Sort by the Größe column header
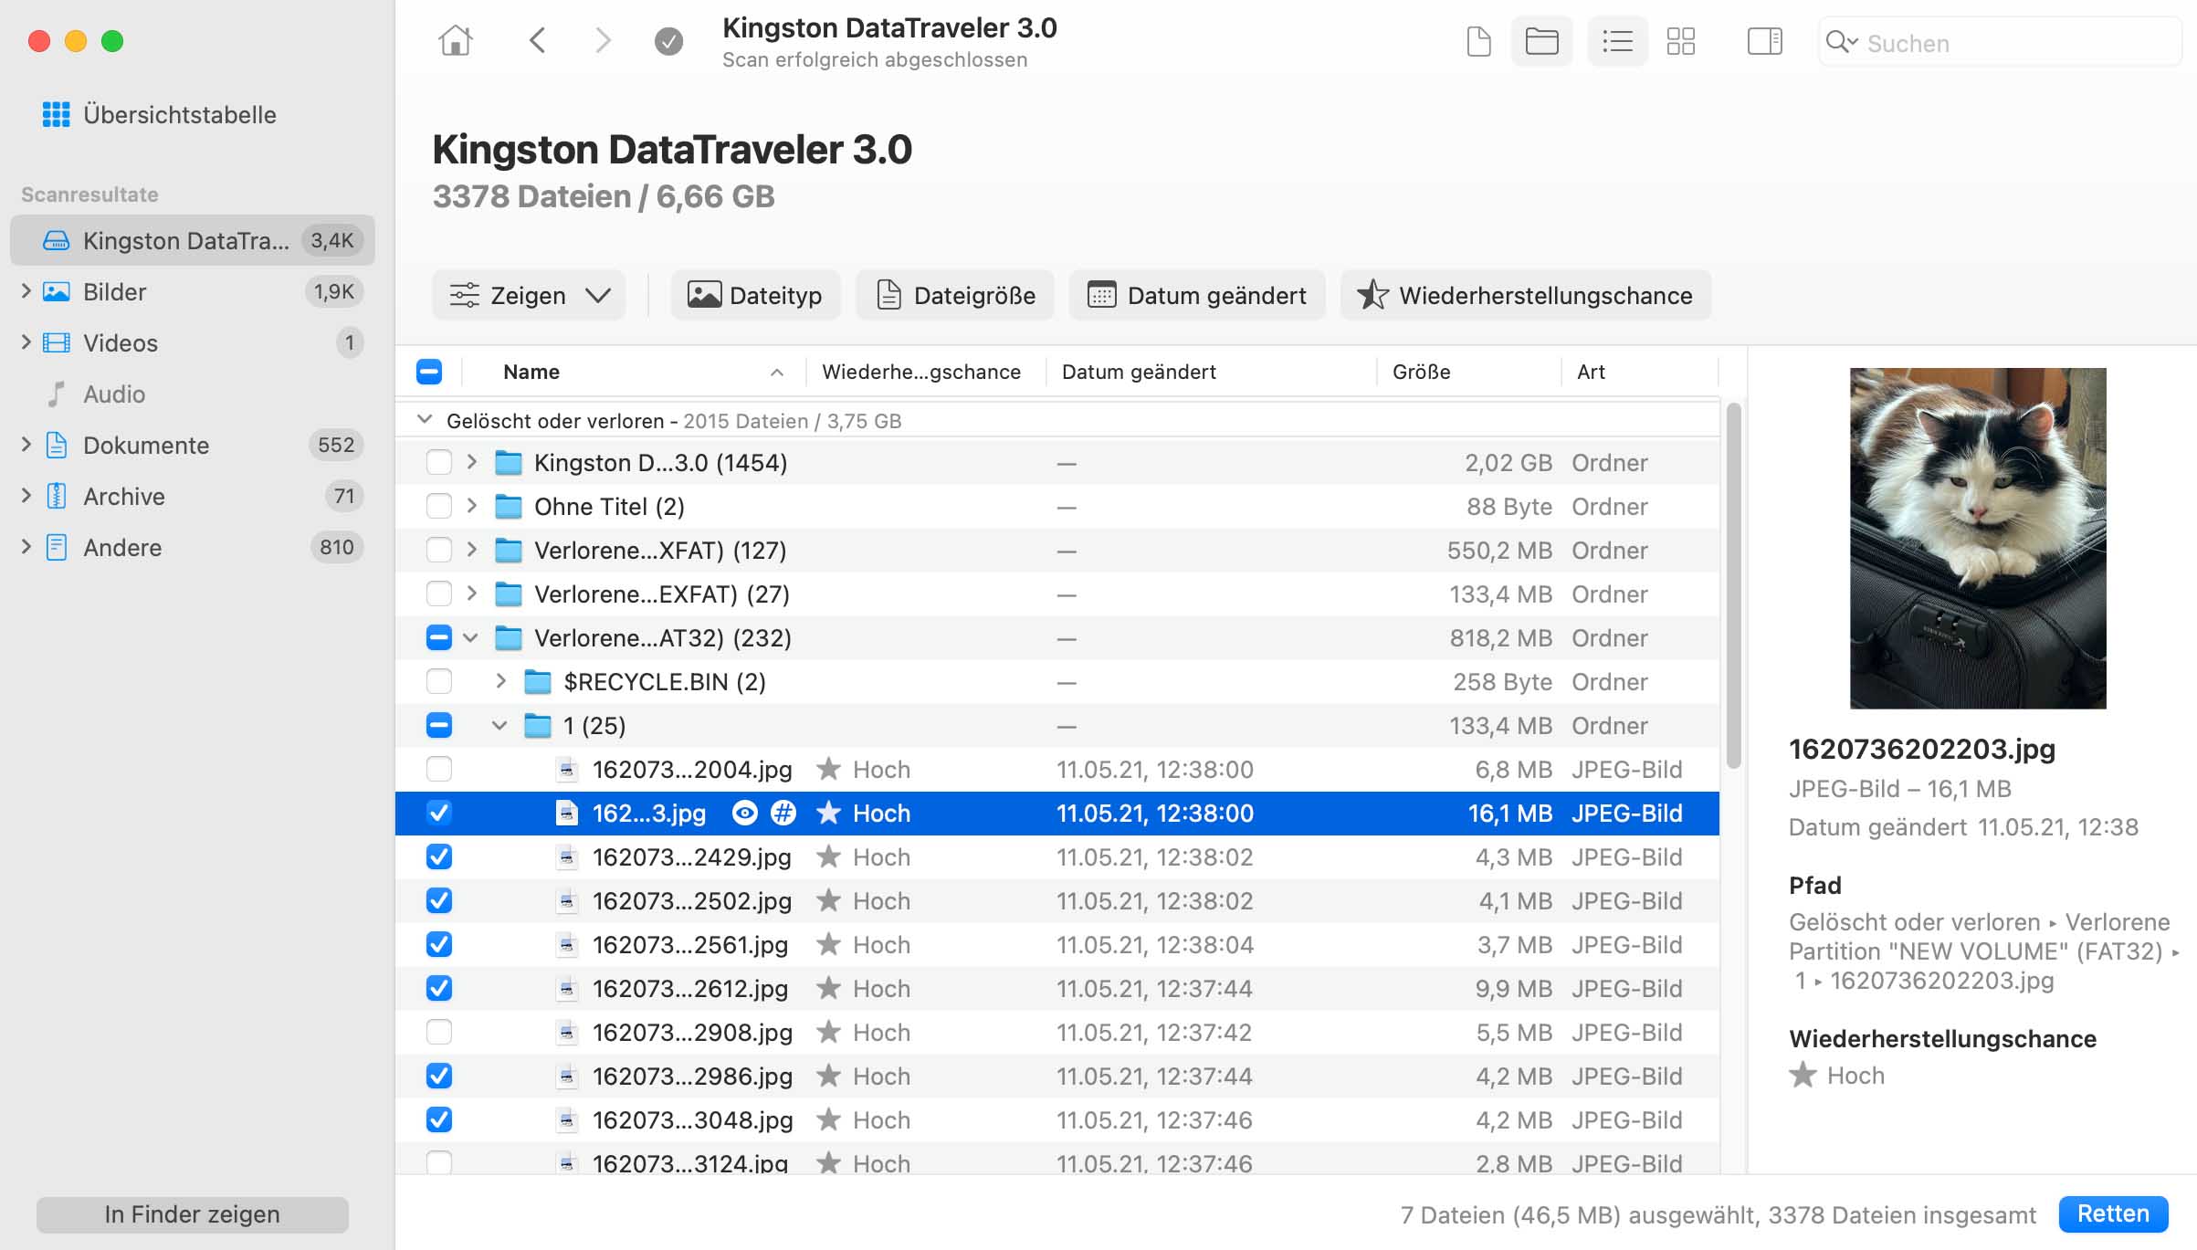This screenshot has width=2197, height=1250. click(1469, 372)
